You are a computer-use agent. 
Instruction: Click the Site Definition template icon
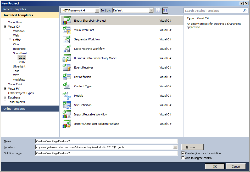click(x=67, y=105)
